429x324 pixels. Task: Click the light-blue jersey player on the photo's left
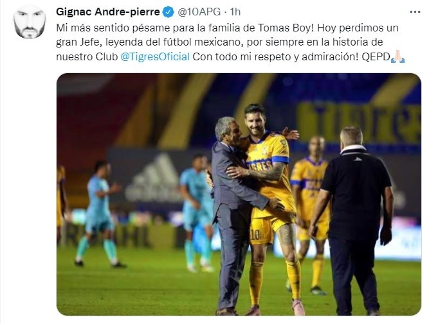98,214
